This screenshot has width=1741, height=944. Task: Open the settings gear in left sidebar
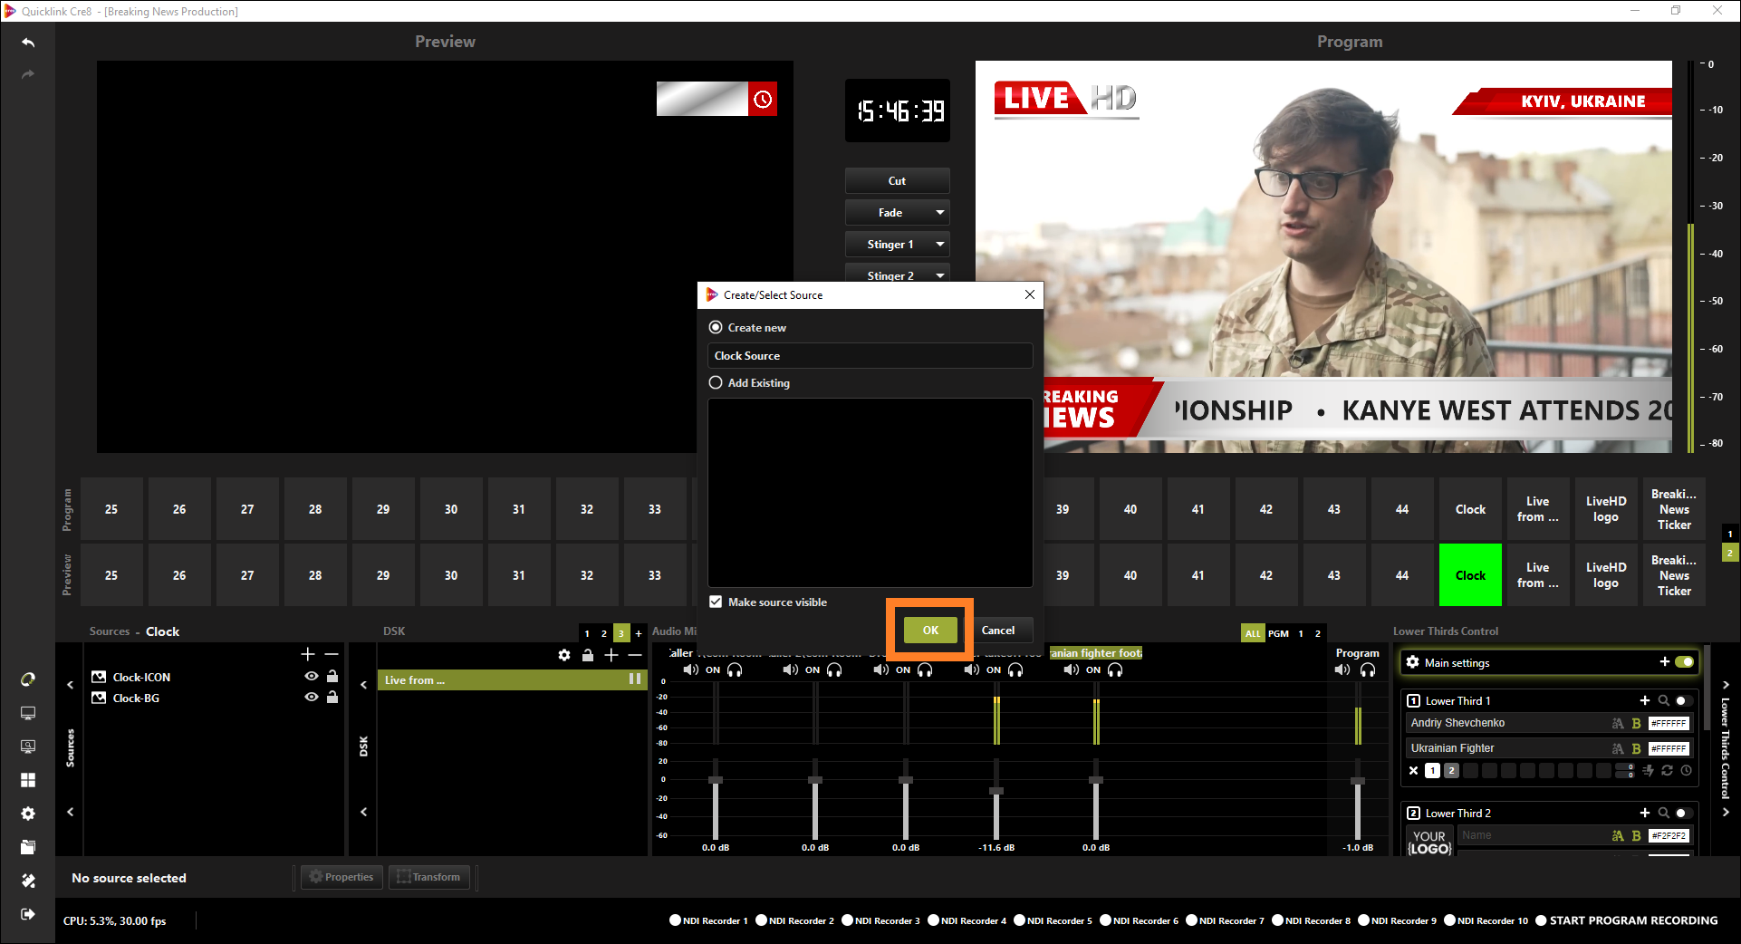click(28, 814)
